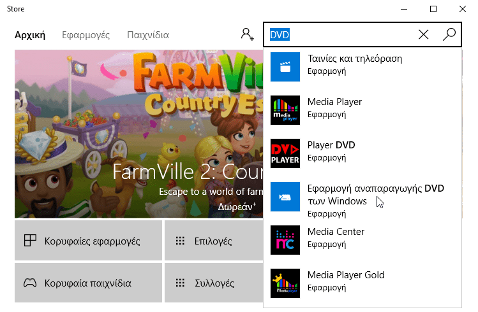Minimize the Store window
The image size is (478, 312).
coord(404,9)
